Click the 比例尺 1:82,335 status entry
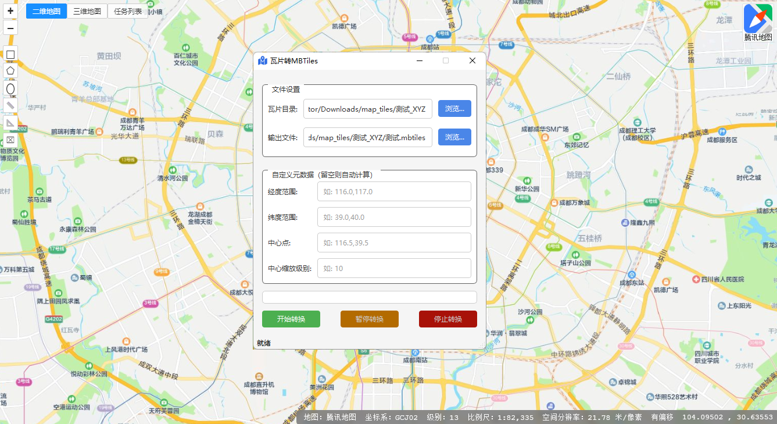777x424 pixels. (x=500, y=418)
